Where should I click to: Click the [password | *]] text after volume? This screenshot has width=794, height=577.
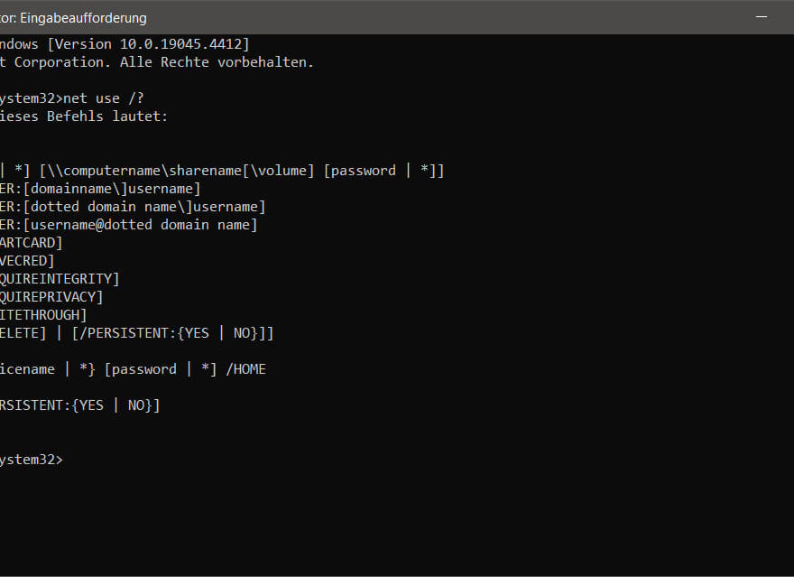[x=383, y=171]
